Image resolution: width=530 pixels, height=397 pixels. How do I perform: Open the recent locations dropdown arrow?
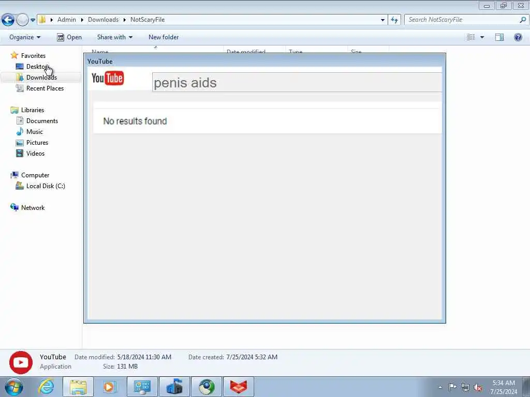[33, 20]
